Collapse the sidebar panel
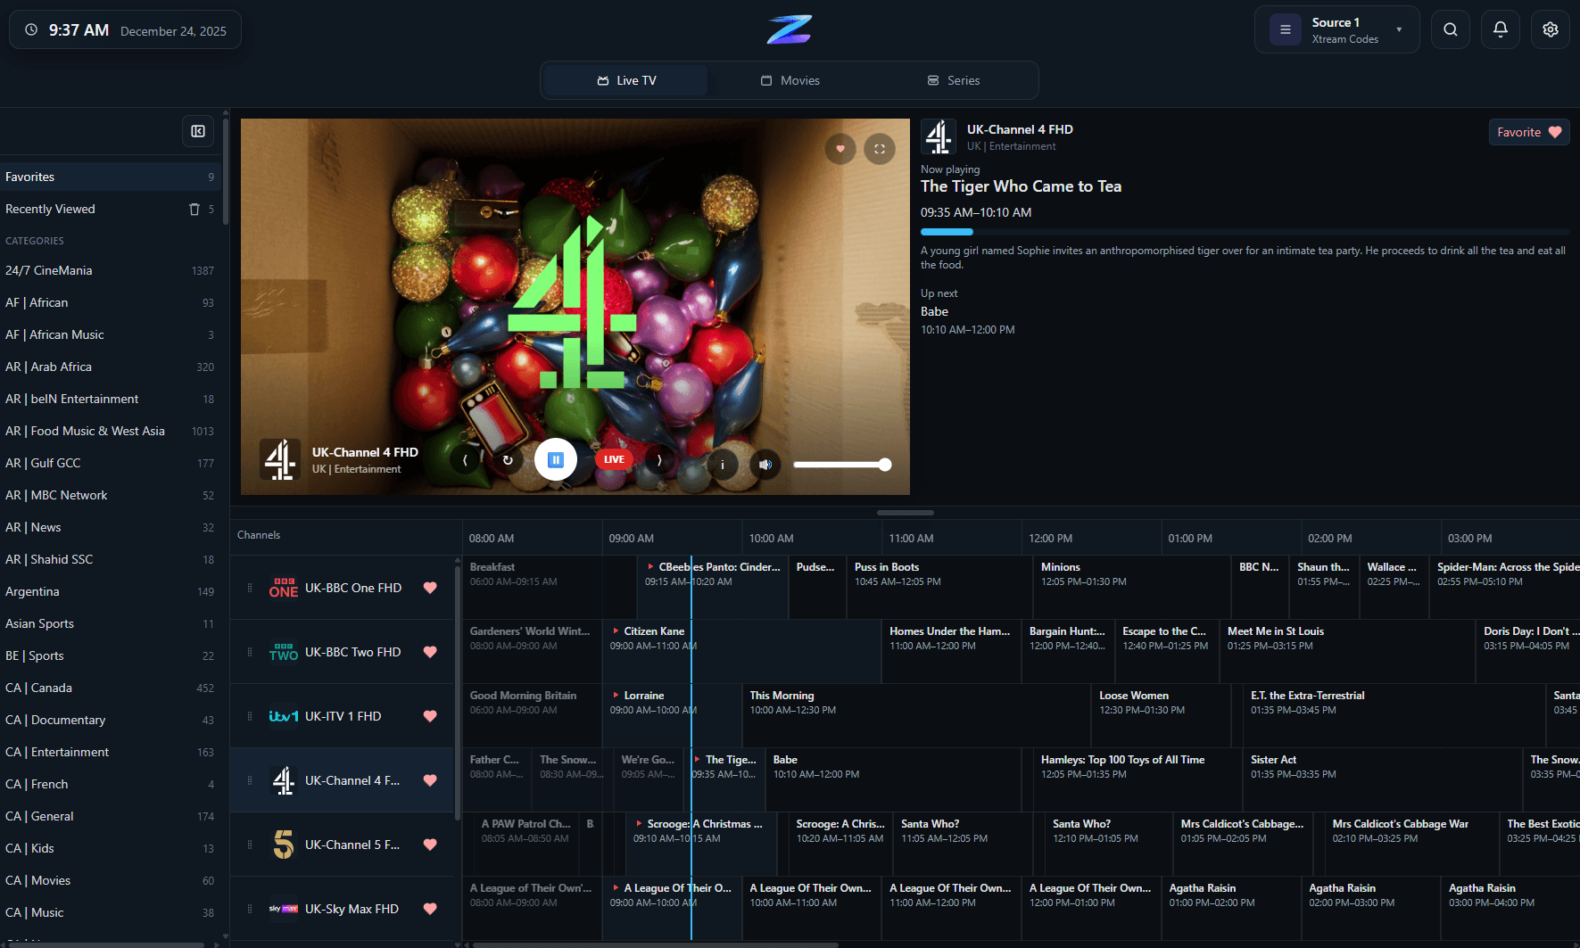This screenshot has height=948, width=1580. coord(197,131)
